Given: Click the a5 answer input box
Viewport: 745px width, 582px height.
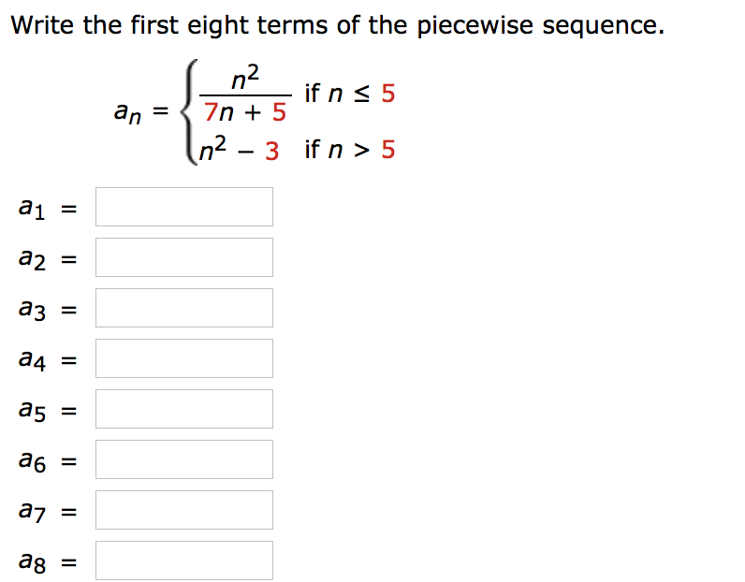Looking at the screenshot, I should click(x=183, y=409).
